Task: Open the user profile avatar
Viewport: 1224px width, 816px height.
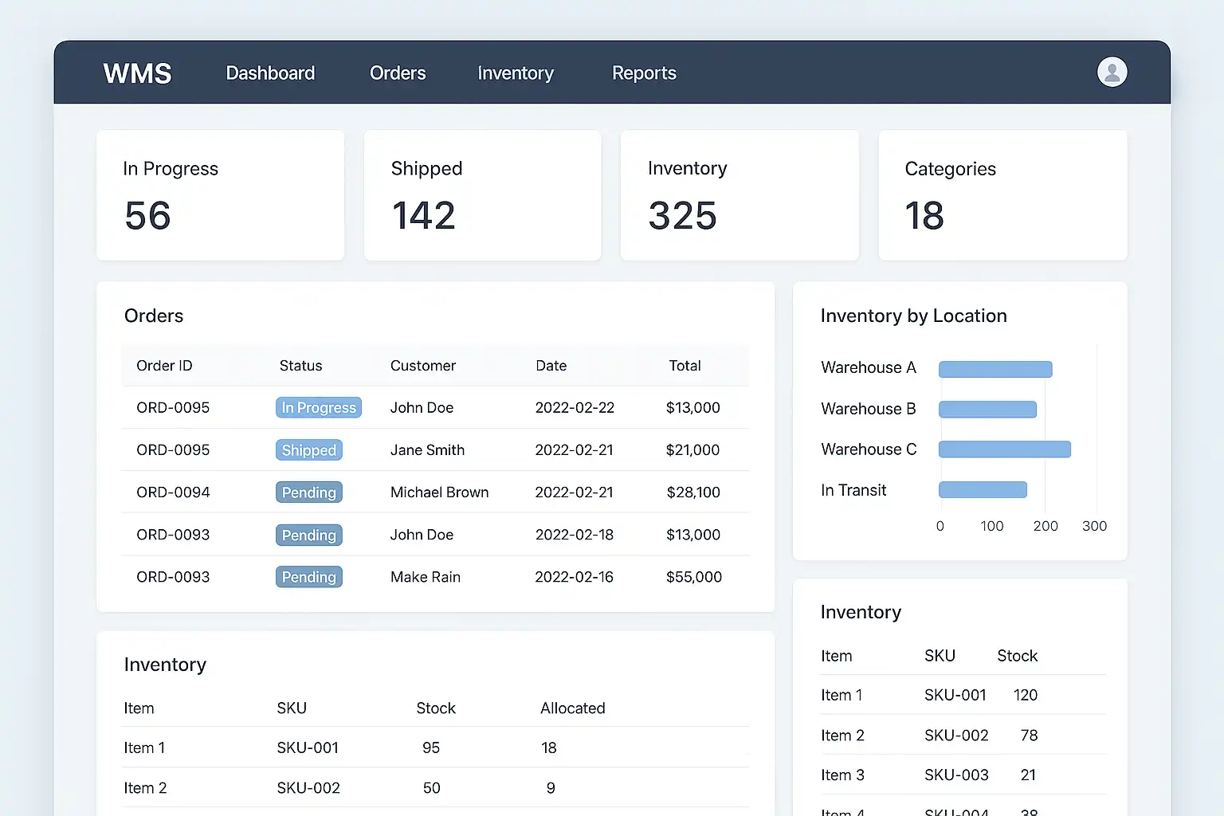Action: click(x=1112, y=72)
